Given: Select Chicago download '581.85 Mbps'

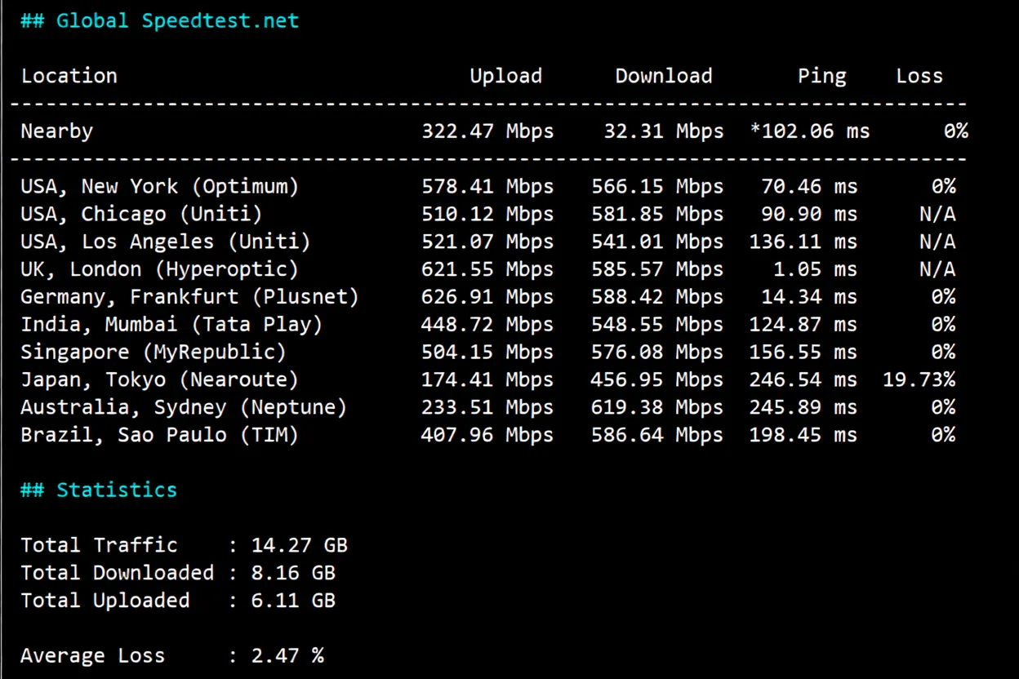Looking at the screenshot, I should [657, 215].
